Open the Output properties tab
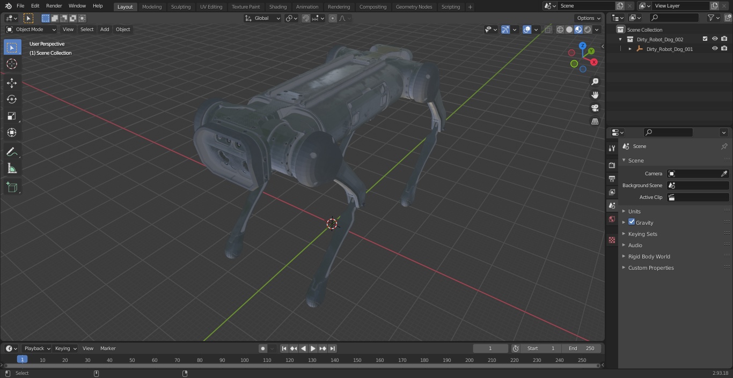733x378 pixels. tap(612, 179)
